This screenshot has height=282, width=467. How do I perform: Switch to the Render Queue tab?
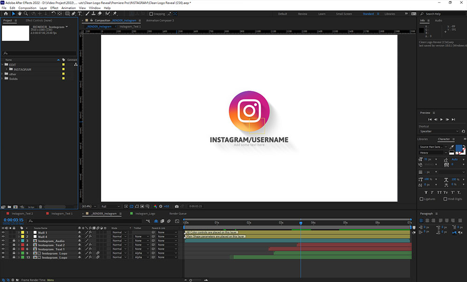tap(178, 213)
